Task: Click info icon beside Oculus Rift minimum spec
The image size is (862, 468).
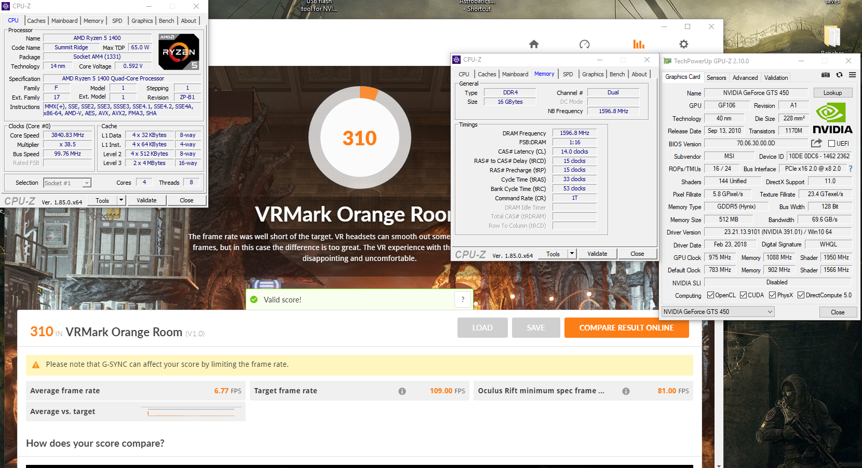Action: point(626,391)
